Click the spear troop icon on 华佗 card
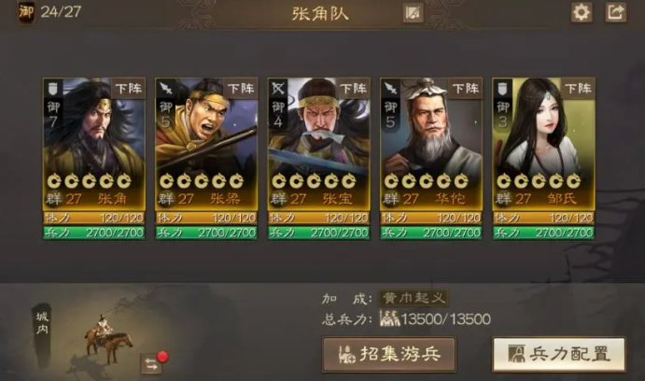 coord(390,89)
